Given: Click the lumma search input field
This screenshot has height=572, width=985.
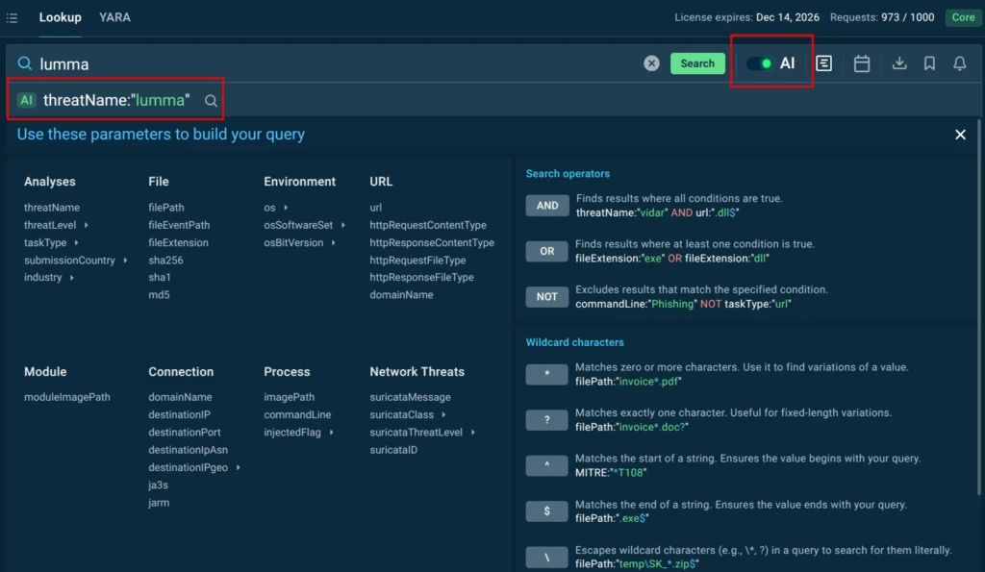Looking at the screenshot, I should point(337,63).
